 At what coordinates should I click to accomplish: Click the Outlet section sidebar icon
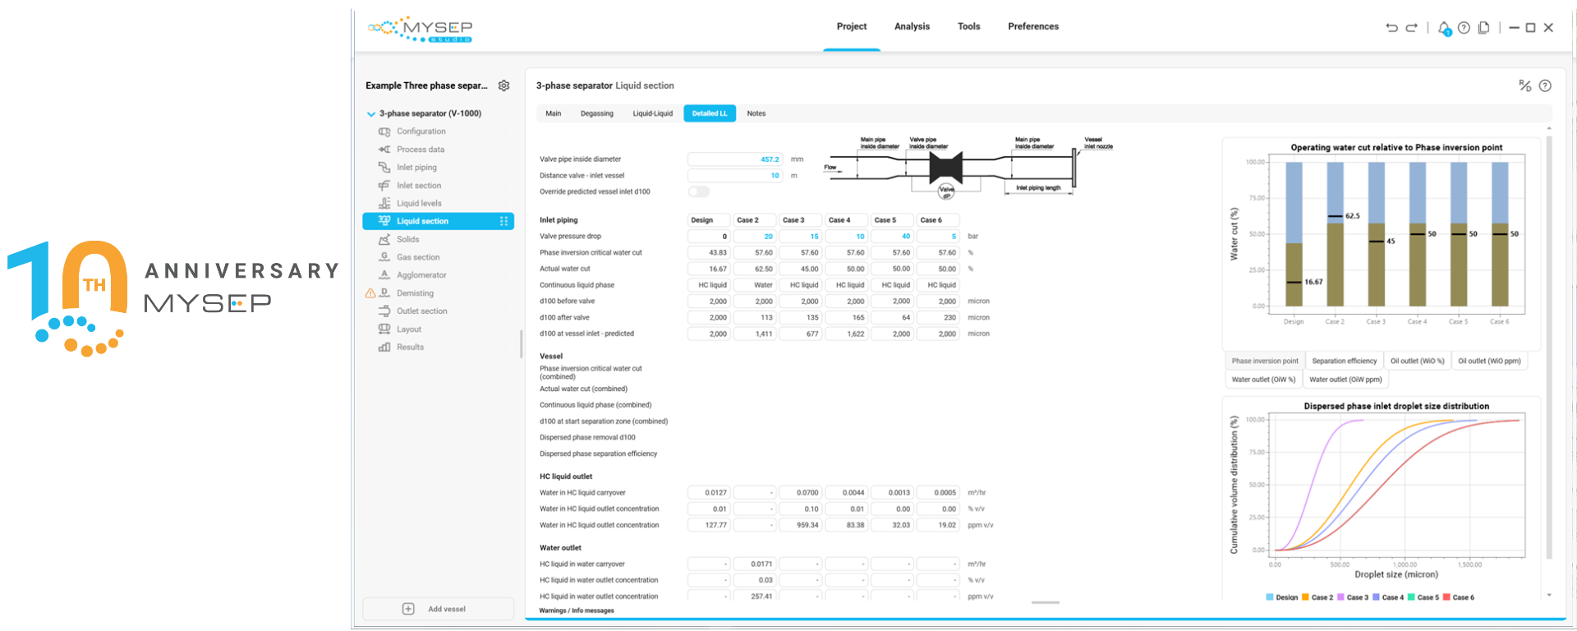pyautogui.click(x=384, y=311)
